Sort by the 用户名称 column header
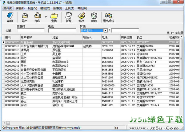Viewport: 185px width, 132px height. (x=36, y=37)
